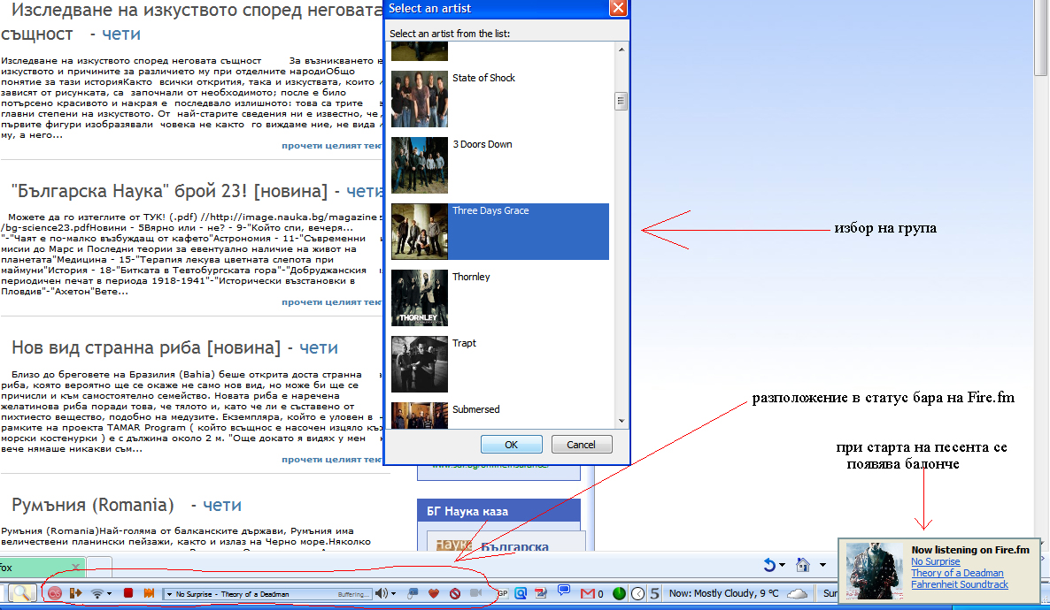Click the No Surprise track info field
Screen dimensions: 1050x610
point(268,594)
